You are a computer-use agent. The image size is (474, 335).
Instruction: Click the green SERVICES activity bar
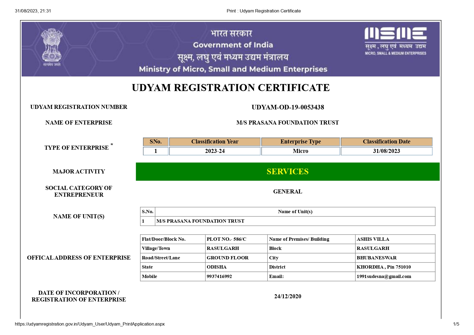(x=288, y=172)
